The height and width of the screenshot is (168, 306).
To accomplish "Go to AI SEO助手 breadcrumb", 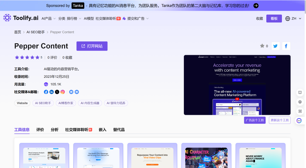I will pos(35,32).
